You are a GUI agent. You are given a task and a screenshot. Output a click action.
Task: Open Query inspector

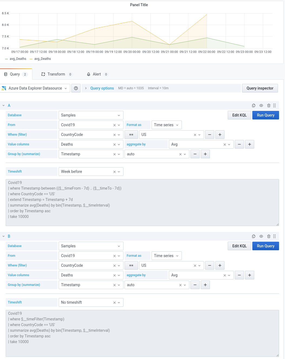click(260, 88)
